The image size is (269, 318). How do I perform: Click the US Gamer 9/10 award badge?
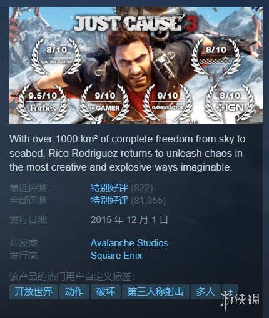coord(105,102)
